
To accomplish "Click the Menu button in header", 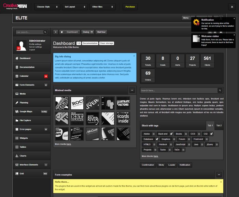I will coord(186,18).
